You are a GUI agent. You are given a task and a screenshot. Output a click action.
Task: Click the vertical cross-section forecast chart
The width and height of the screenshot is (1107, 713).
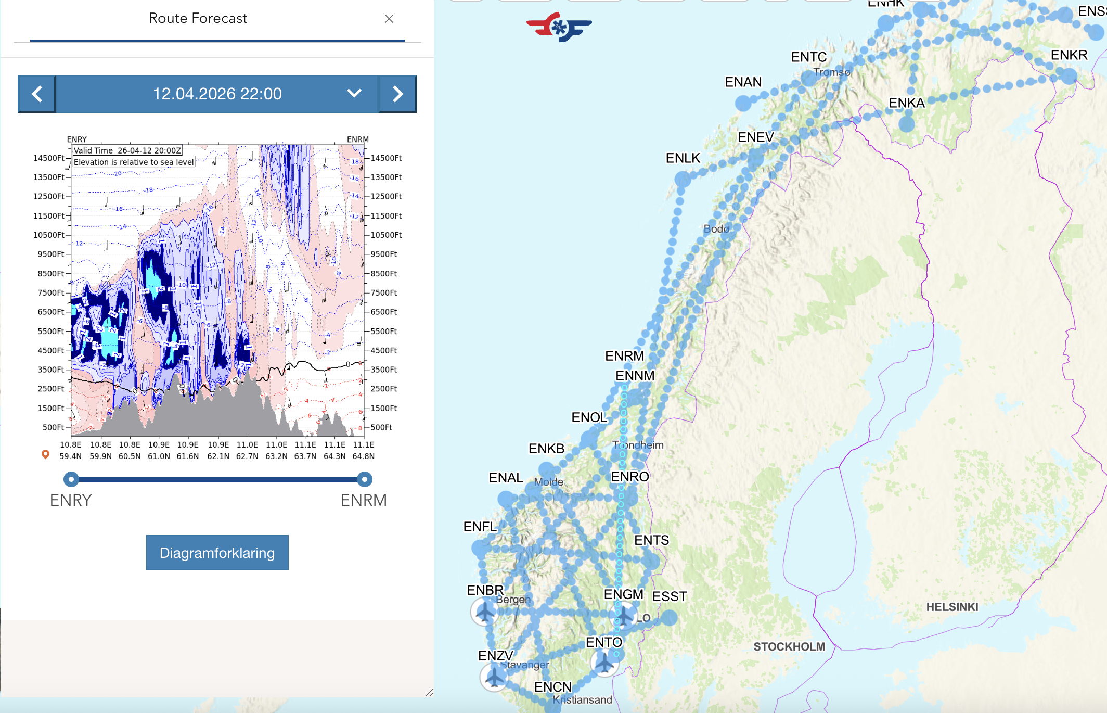[x=217, y=290]
